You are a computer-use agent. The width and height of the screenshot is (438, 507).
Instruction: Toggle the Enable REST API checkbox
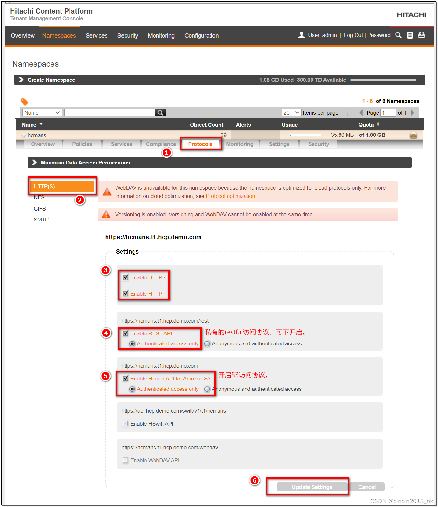[x=126, y=333]
